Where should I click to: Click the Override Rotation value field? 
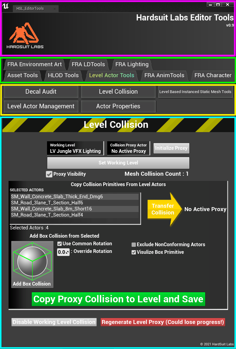(64, 252)
